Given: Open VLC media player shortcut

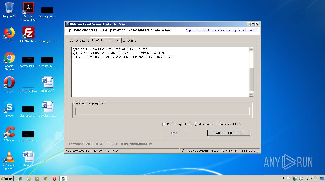Looking at the screenshot, I should coord(9,161).
